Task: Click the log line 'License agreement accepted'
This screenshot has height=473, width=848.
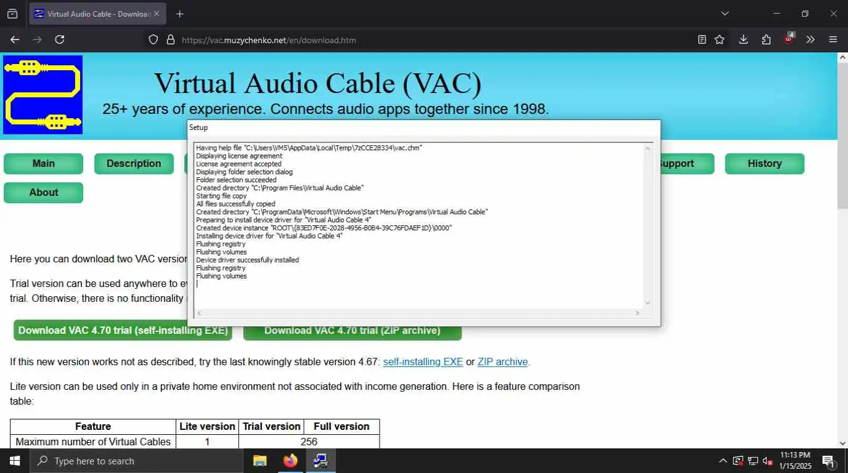Action: (238, 164)
